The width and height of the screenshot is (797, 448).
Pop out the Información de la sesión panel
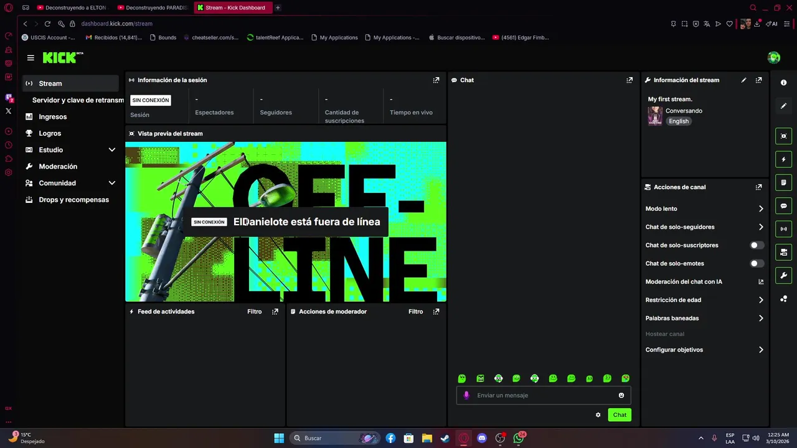tap(436, 80)
